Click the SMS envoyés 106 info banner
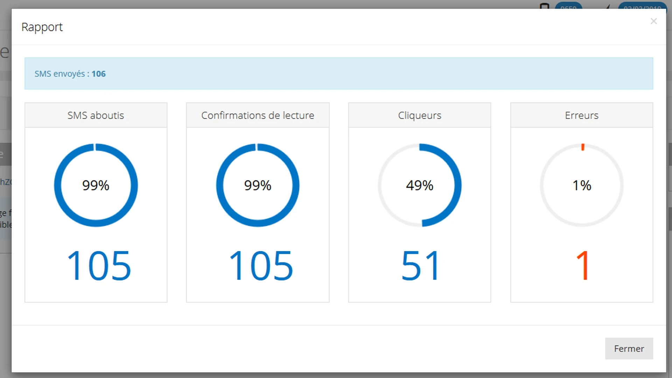This screenshot has width=672, height=378. click(338, 73)
